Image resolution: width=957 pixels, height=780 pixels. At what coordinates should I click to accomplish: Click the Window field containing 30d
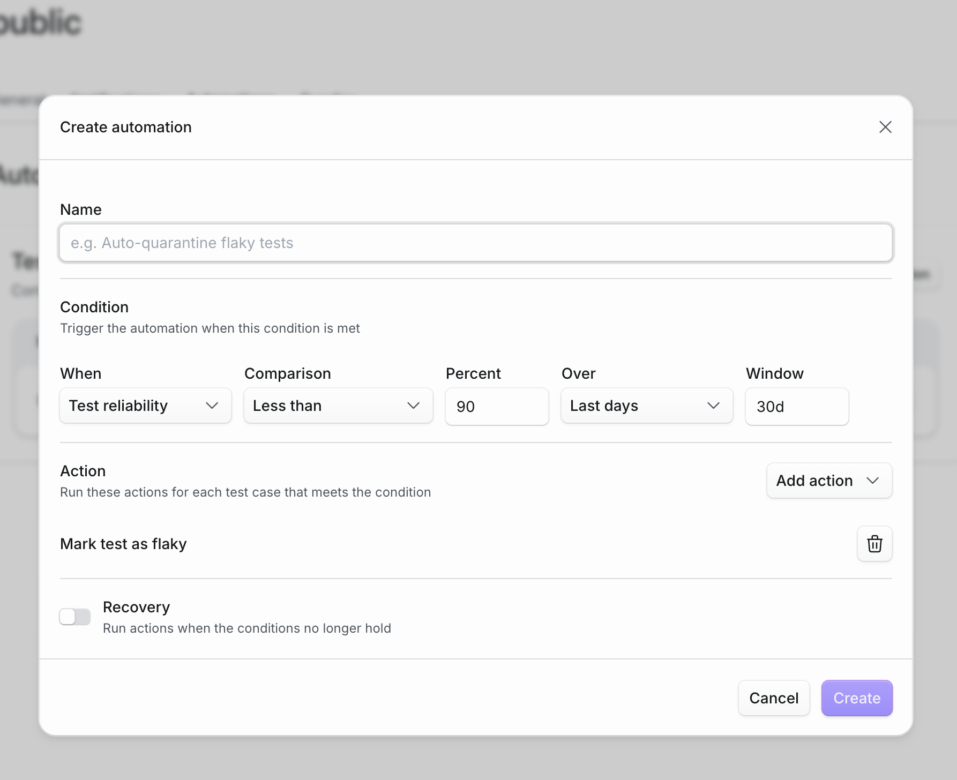[797, 407]
